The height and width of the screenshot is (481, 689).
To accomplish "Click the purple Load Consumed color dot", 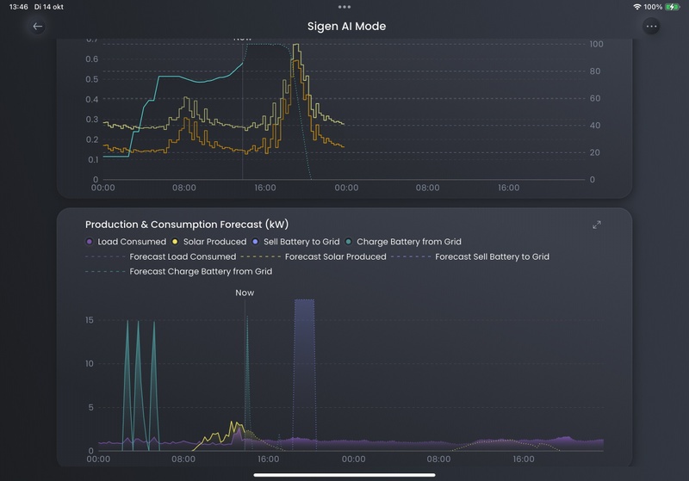I will click(90, 242).
